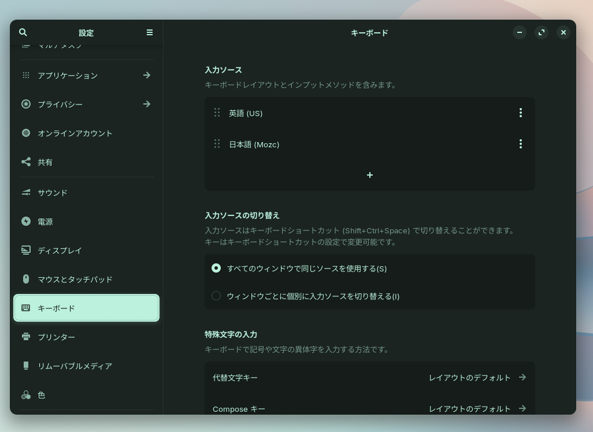593x432 pixels.
Task: Open the hamburger menu in settings header
Action: [150, 32]
